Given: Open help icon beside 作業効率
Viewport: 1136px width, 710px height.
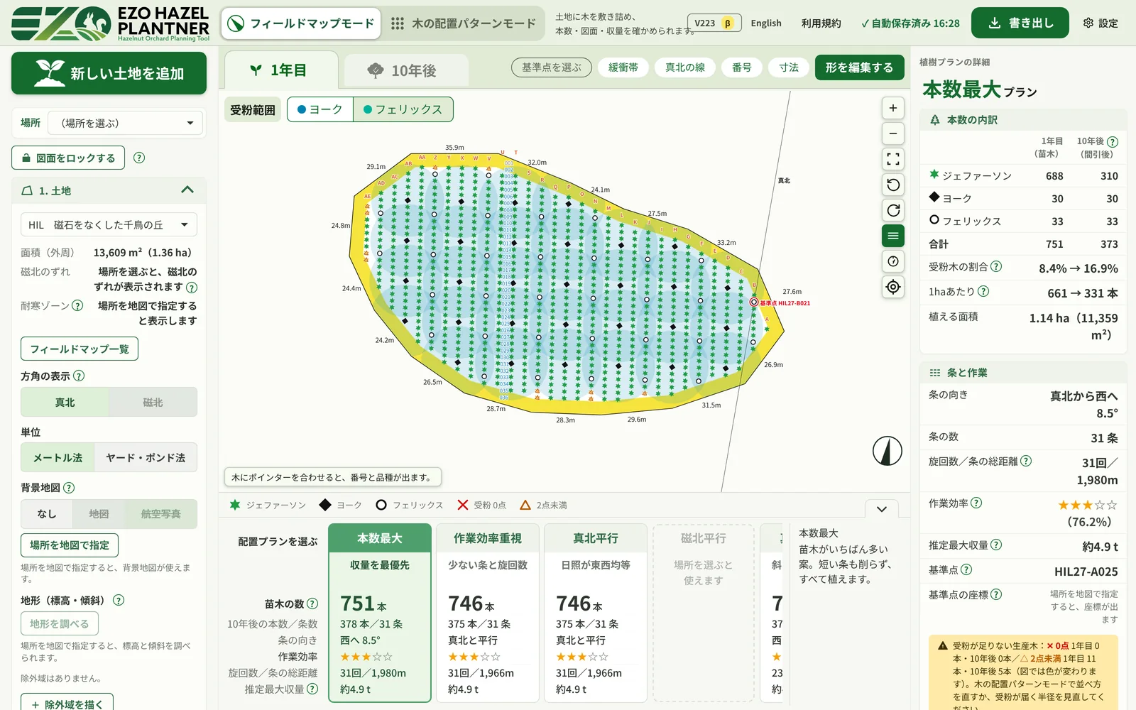Looking at the screenshot, I should 976,503.
